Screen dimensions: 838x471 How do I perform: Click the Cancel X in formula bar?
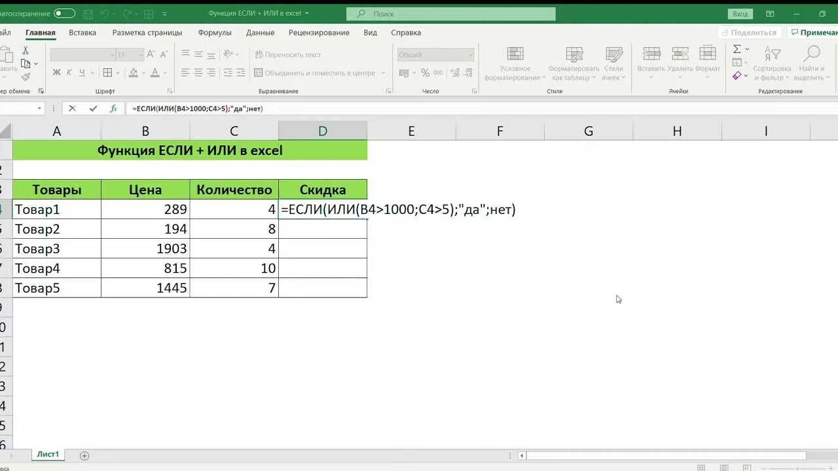pos(72,109)
